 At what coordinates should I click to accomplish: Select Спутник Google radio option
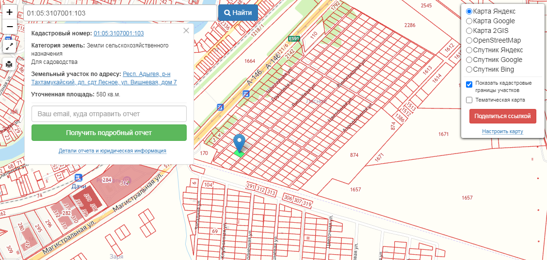(x=469, y=60)
